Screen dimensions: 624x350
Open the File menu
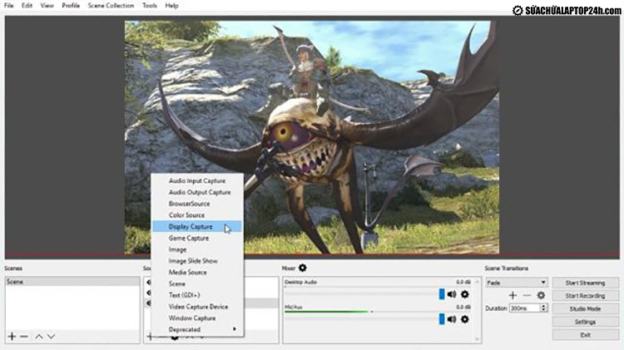[x=9, y=6]
